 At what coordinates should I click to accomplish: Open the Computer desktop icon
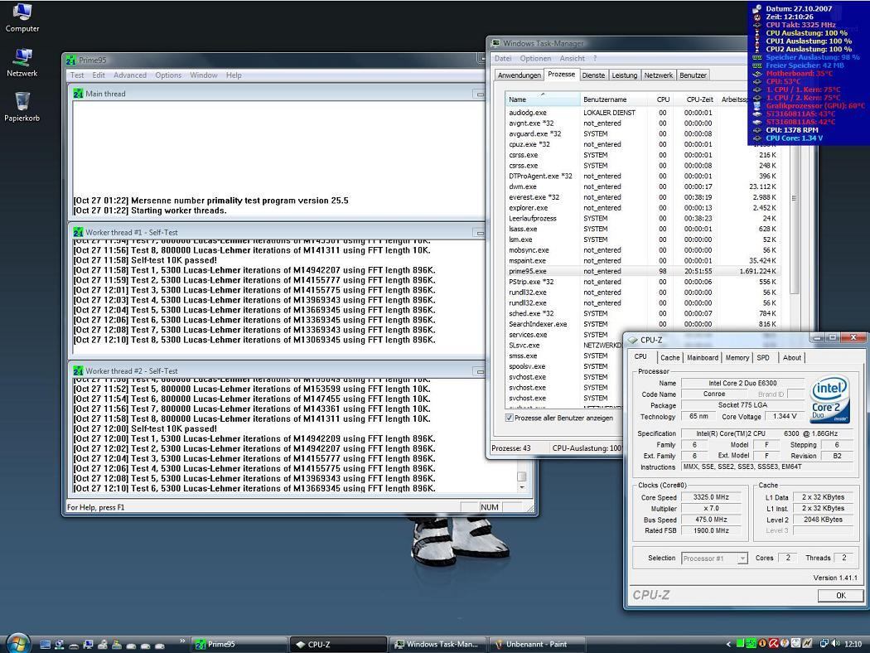click(22, 17)
